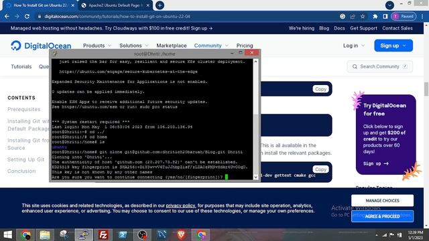This screenshot has width=429, height=241.
Task: Expand the Solutions menu
Action: pos(134,46)
